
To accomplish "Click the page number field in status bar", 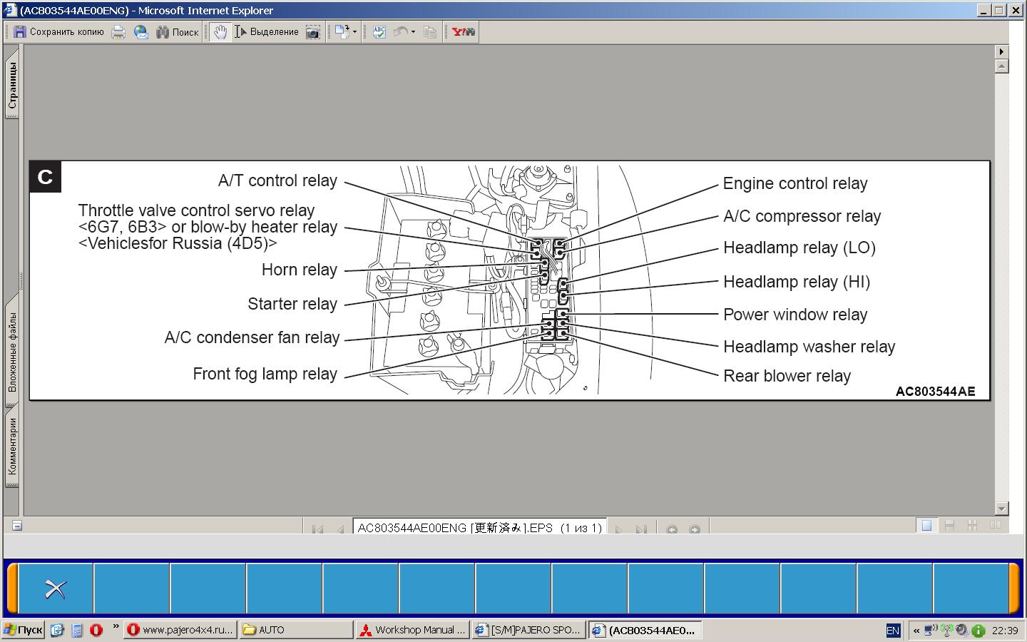I will [479, 528].
